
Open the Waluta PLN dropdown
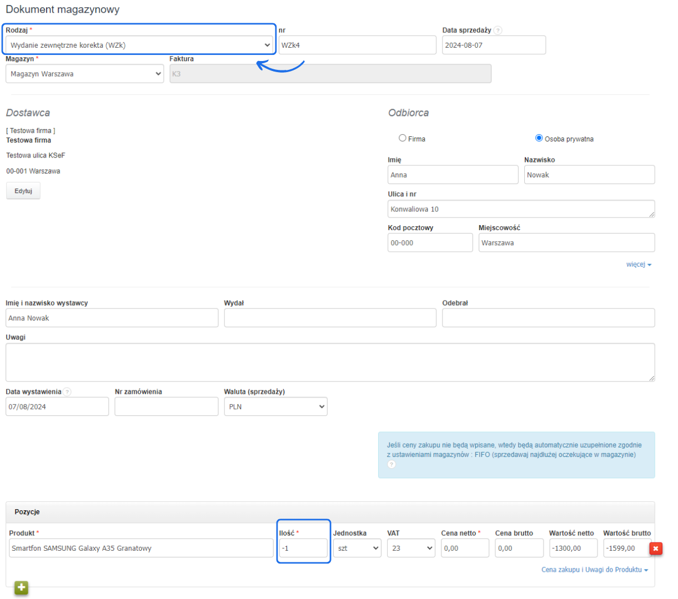coord(275,407)
